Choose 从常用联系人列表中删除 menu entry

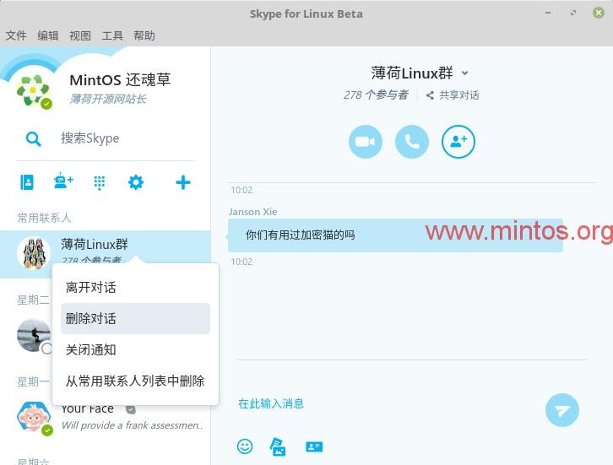click(135, 381)
